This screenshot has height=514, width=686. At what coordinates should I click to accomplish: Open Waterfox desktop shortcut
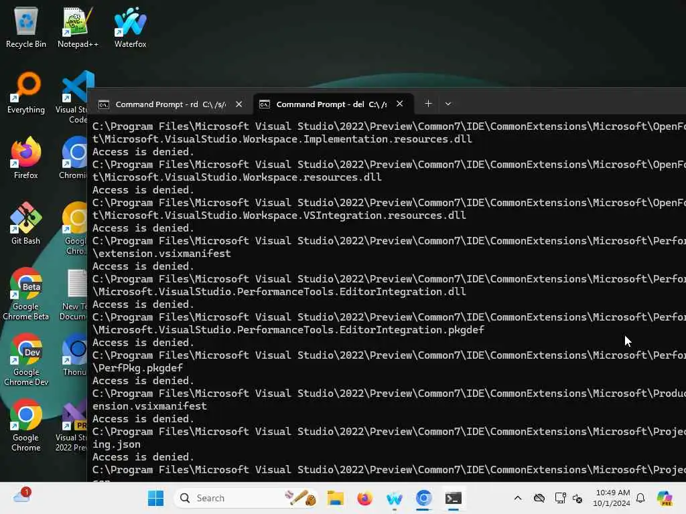pos(131,27)
